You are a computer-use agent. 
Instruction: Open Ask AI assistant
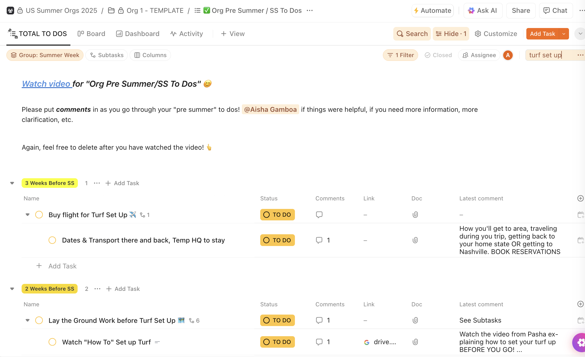coord(483,11)
